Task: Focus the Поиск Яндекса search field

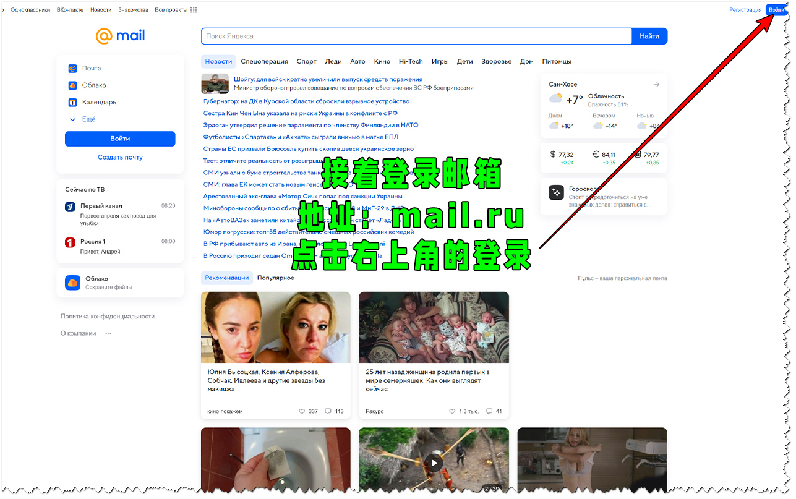Action: [416, 36]
